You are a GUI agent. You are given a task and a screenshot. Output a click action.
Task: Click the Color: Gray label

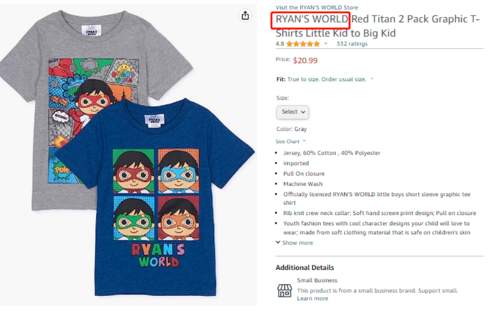[x=292, y=129]
